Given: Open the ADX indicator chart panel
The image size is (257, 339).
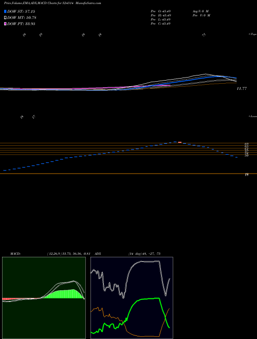Looking at the screenshot, I should pyautogui.click(x=132, y=298).
